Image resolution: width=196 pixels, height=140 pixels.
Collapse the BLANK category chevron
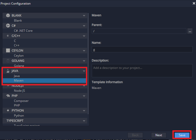[84, 15]
